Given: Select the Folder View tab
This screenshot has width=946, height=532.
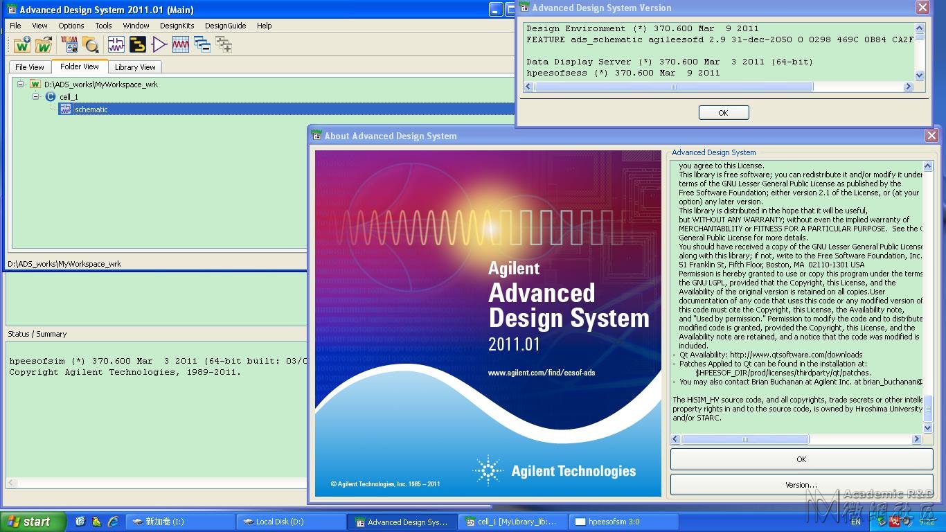Looking at the screenshot, I should tap(80, 66).
